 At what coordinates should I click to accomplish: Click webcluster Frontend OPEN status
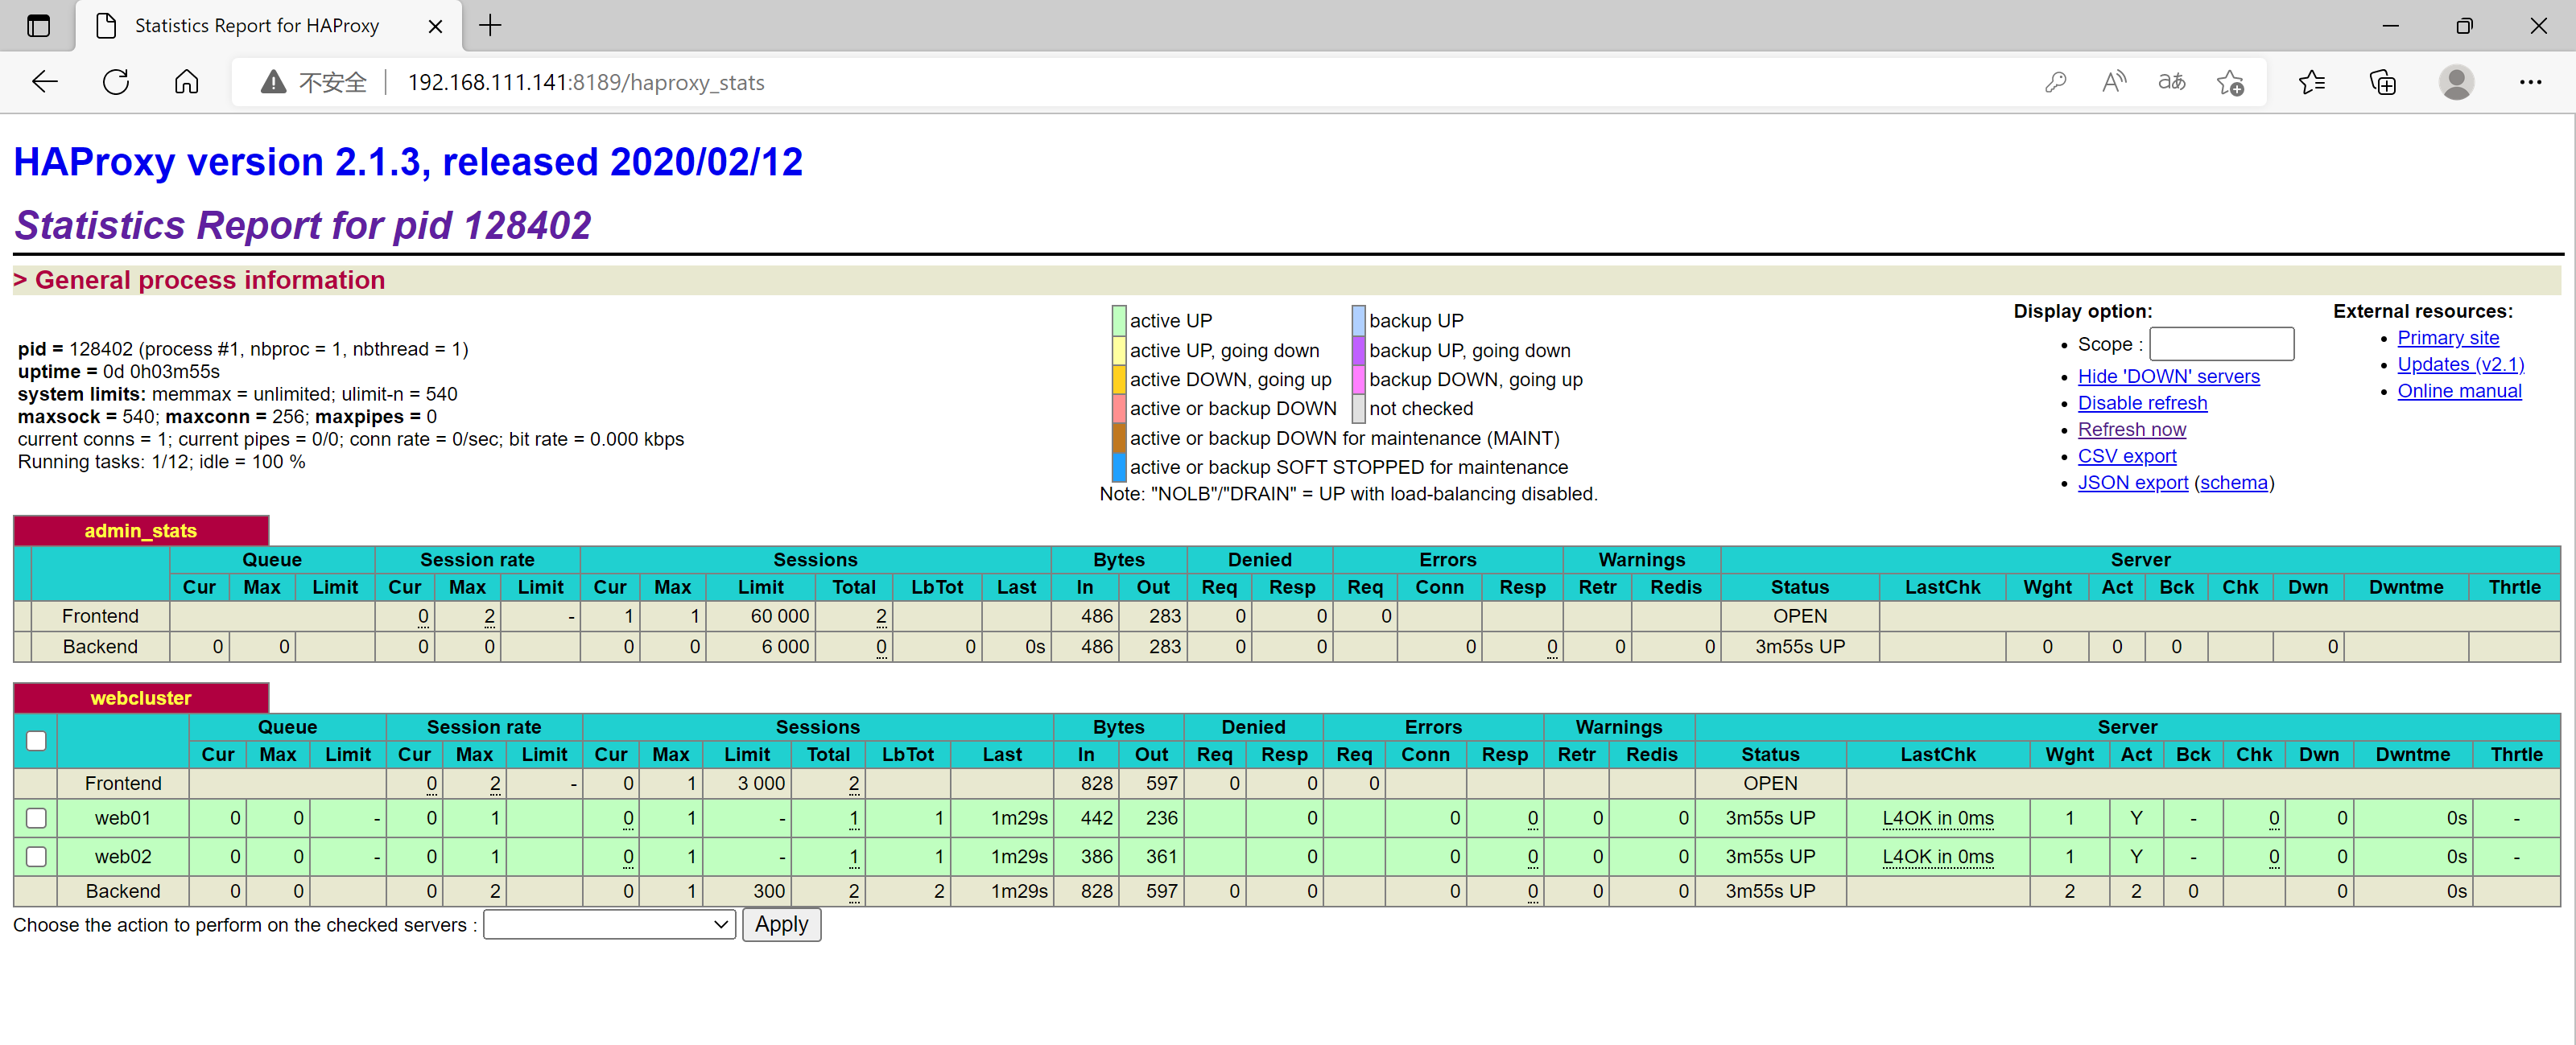tap(1769, 784)
